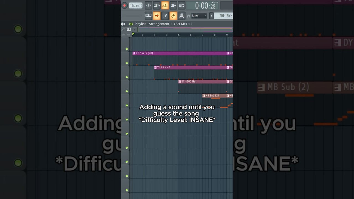Open YBH Kick 1 clip menu icon
This screenshot has width=354, height=199.
coord(155,67)
